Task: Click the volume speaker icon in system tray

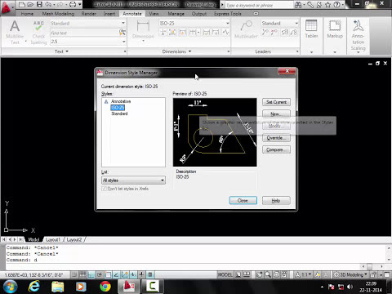Action: click(350, 287)
